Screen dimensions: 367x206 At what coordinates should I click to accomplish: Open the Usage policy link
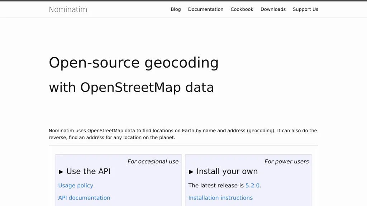click(76, 185)
